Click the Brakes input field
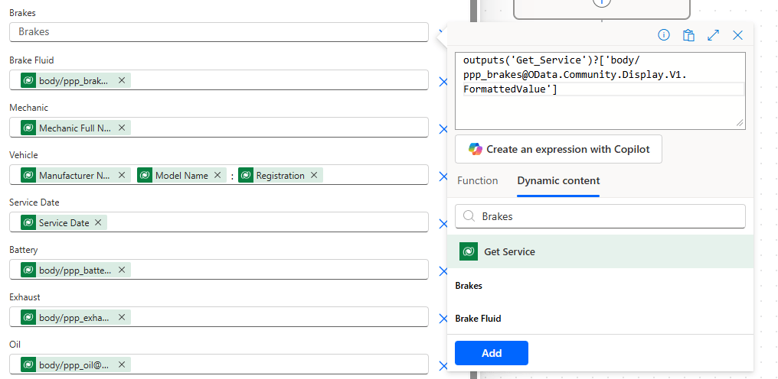 click(x=218, y=32)
